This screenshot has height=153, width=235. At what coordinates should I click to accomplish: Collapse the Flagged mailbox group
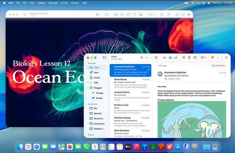88,88
